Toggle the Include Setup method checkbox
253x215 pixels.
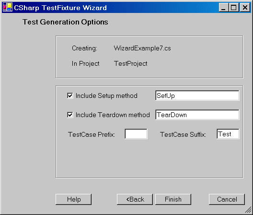[x=70, y=96]
